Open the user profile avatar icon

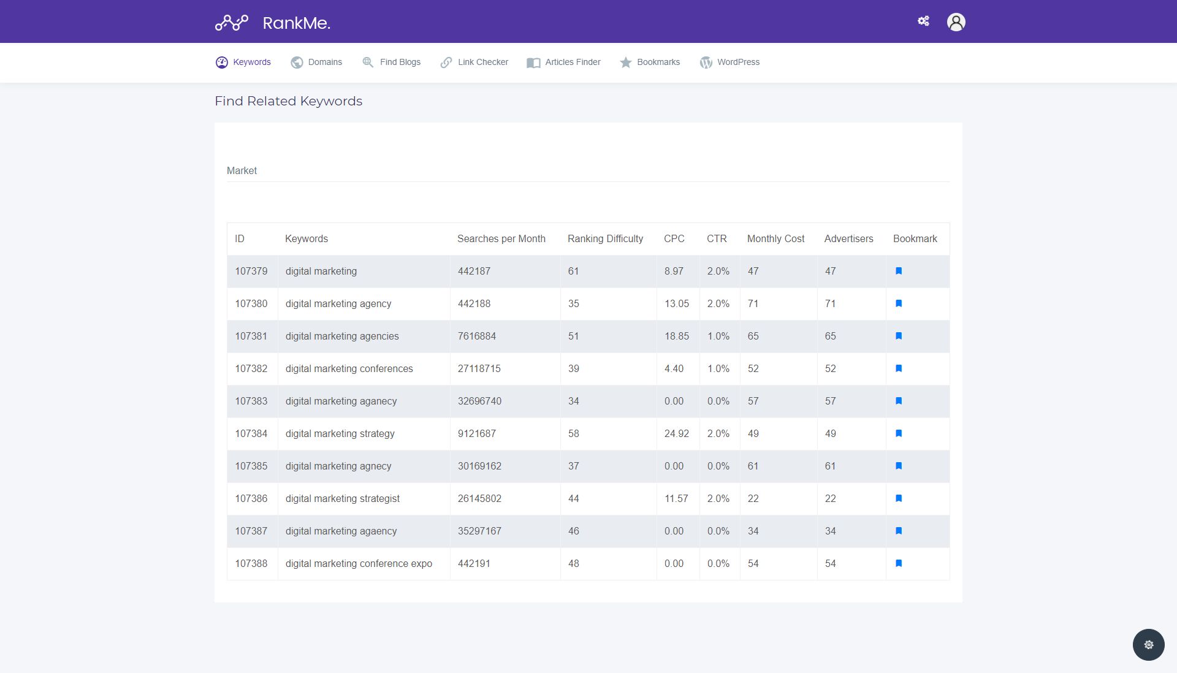(x=956, y=22)
